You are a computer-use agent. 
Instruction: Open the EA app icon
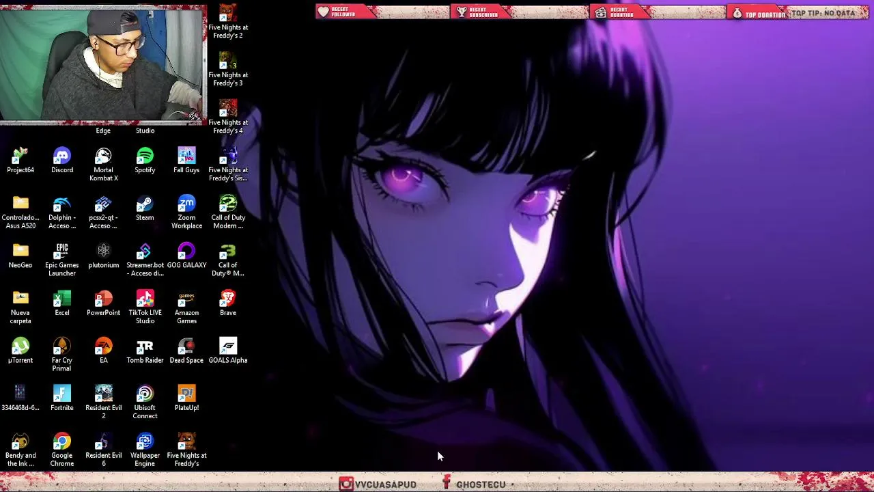point(104,351)
